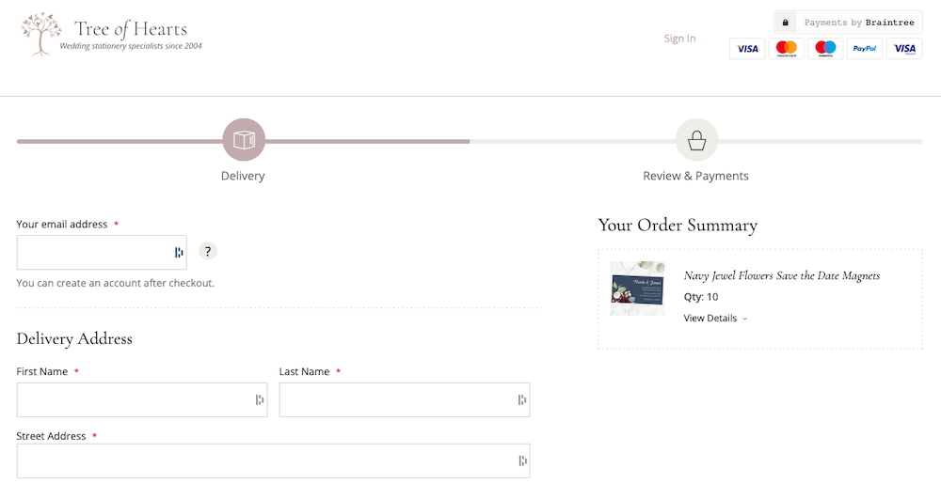941x484 pixels.
Task: Click 'Wedding stationery specialists since 2004' tagline
Action: coord(131,46)
